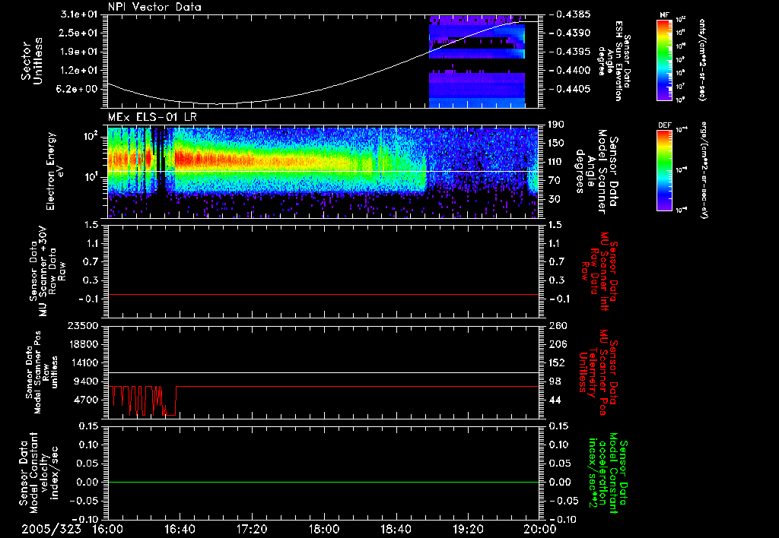Click the 'DEF' color bar title
Viewport: 779px width, 538px height.
coord(664,125)
